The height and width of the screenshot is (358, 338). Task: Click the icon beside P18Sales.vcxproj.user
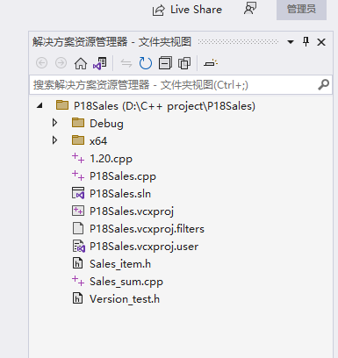tap(78, 246)
